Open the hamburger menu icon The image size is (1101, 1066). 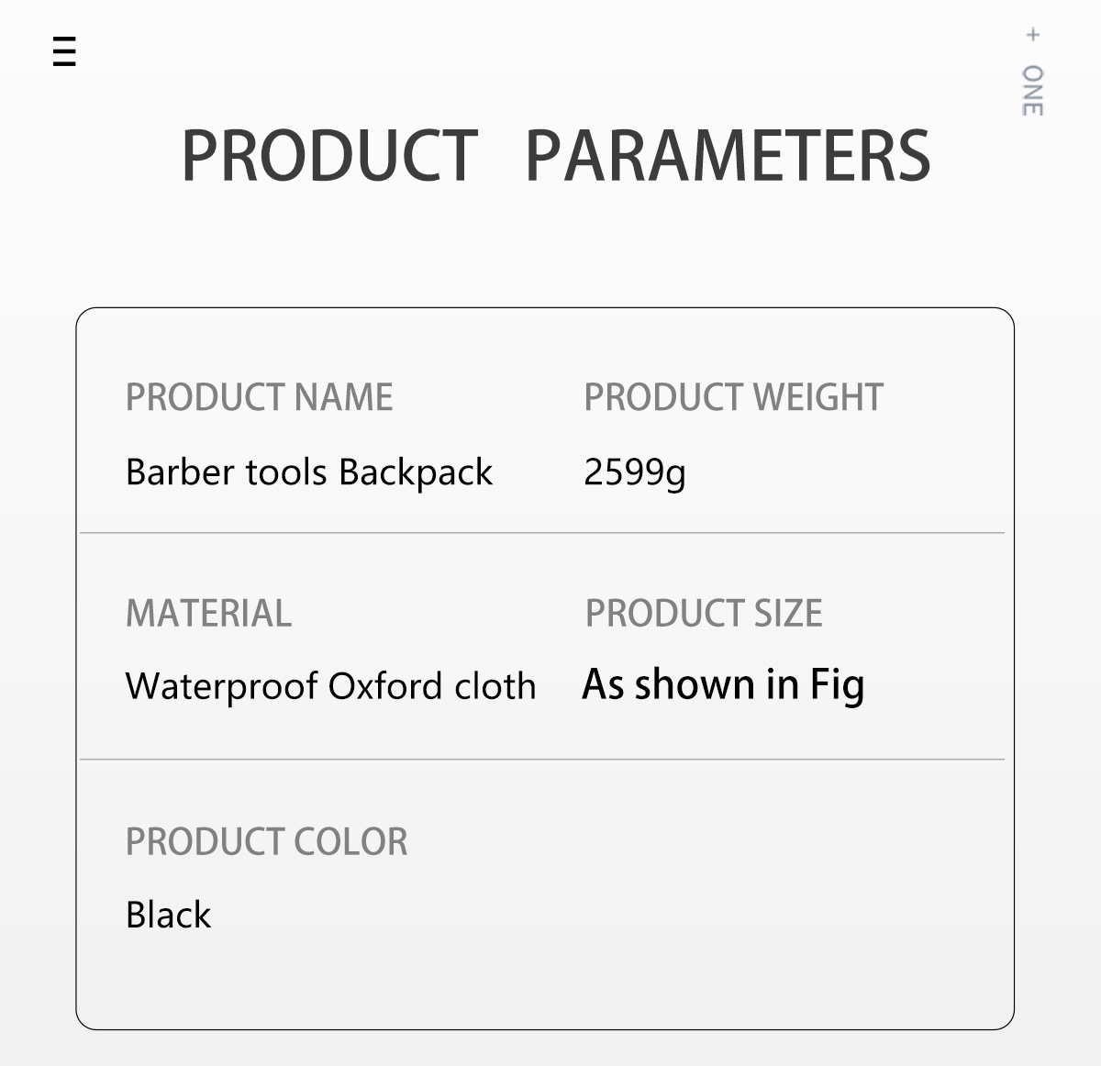[64, 51]
